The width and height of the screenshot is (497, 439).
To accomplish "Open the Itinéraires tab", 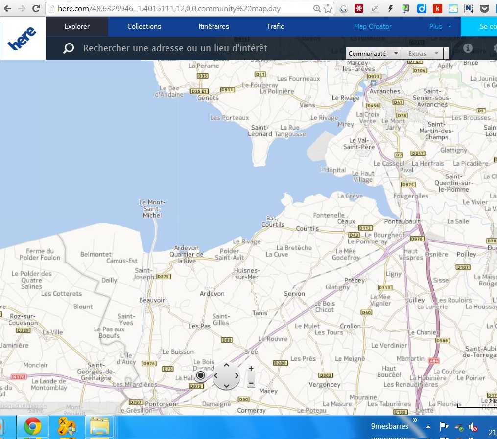I will [213, 26].
